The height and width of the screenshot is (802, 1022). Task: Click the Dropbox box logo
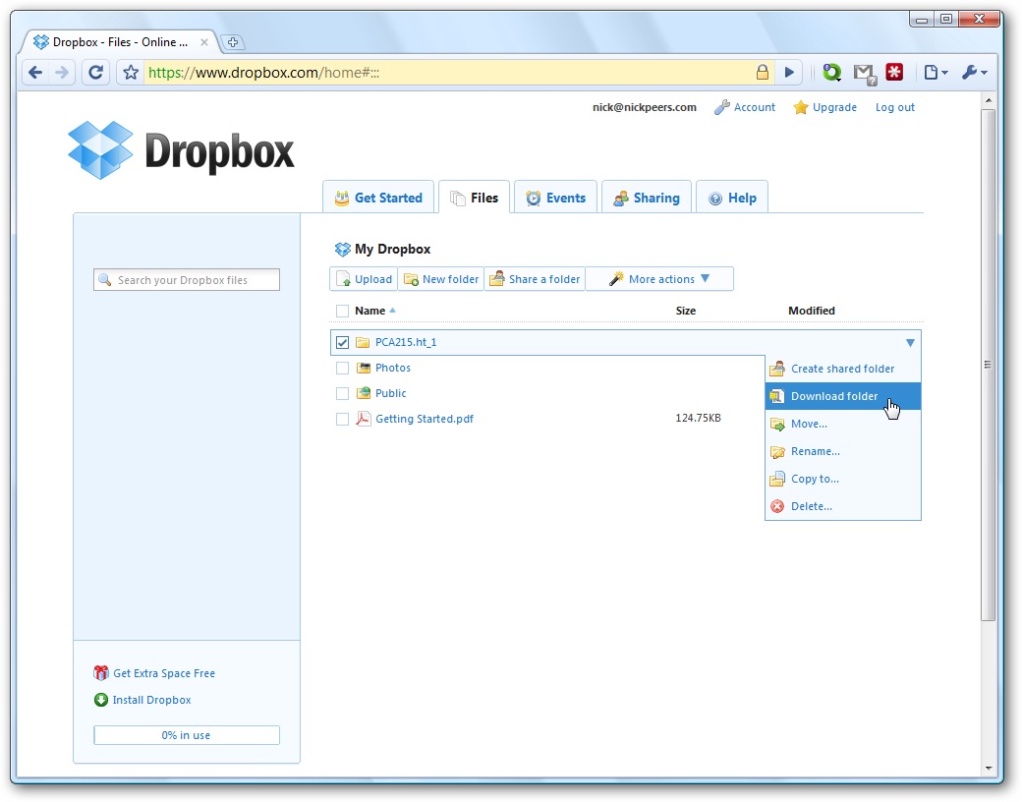(100, 150)
